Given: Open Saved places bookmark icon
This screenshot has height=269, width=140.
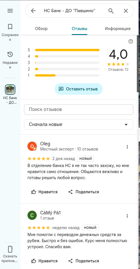Looking at the screenshot, I should [10, 27].
